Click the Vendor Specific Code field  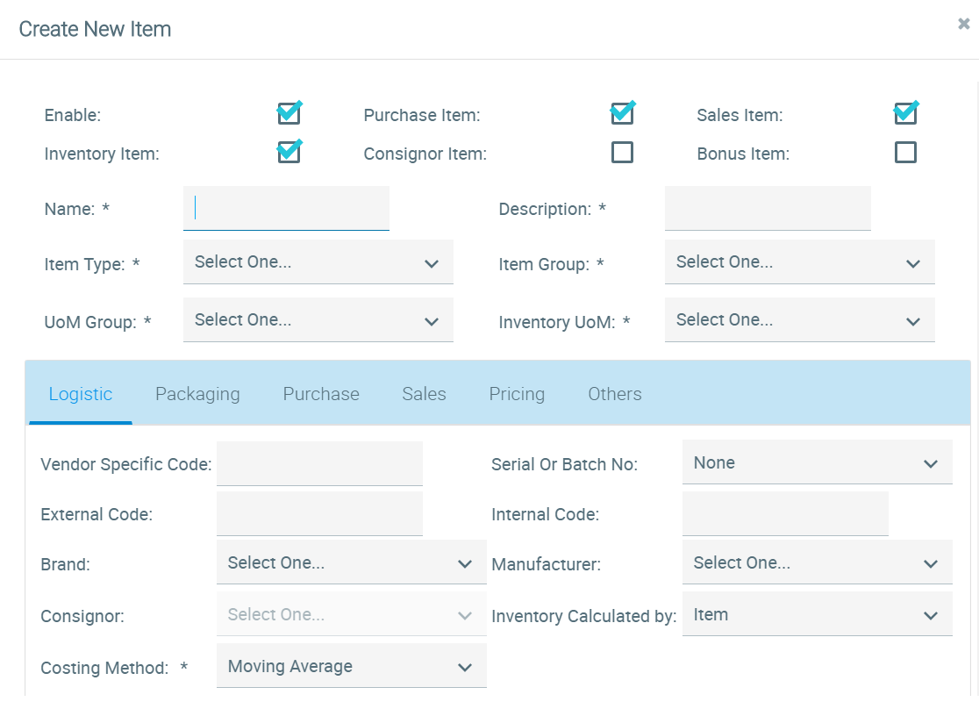(x=319, y=463)
